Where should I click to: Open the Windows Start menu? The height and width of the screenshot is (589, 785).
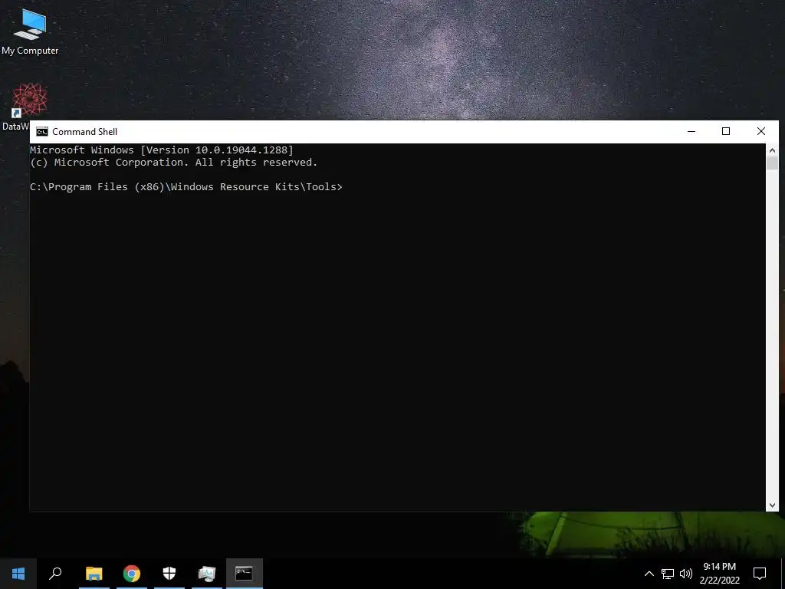point(18,574)
